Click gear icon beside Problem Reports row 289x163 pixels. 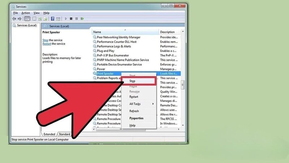[95, 78]
